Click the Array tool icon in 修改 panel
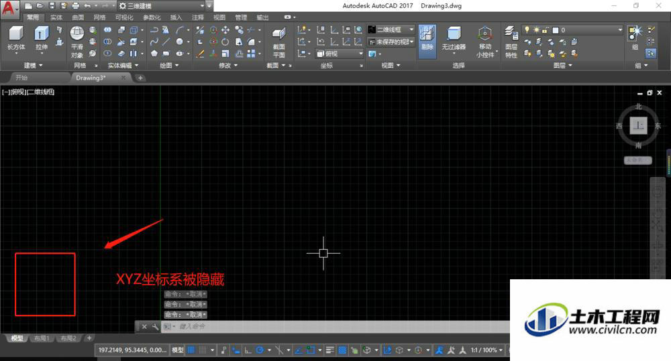Viewport: 671px width, 361px height. pyautogui.click(x=251, y=54)
